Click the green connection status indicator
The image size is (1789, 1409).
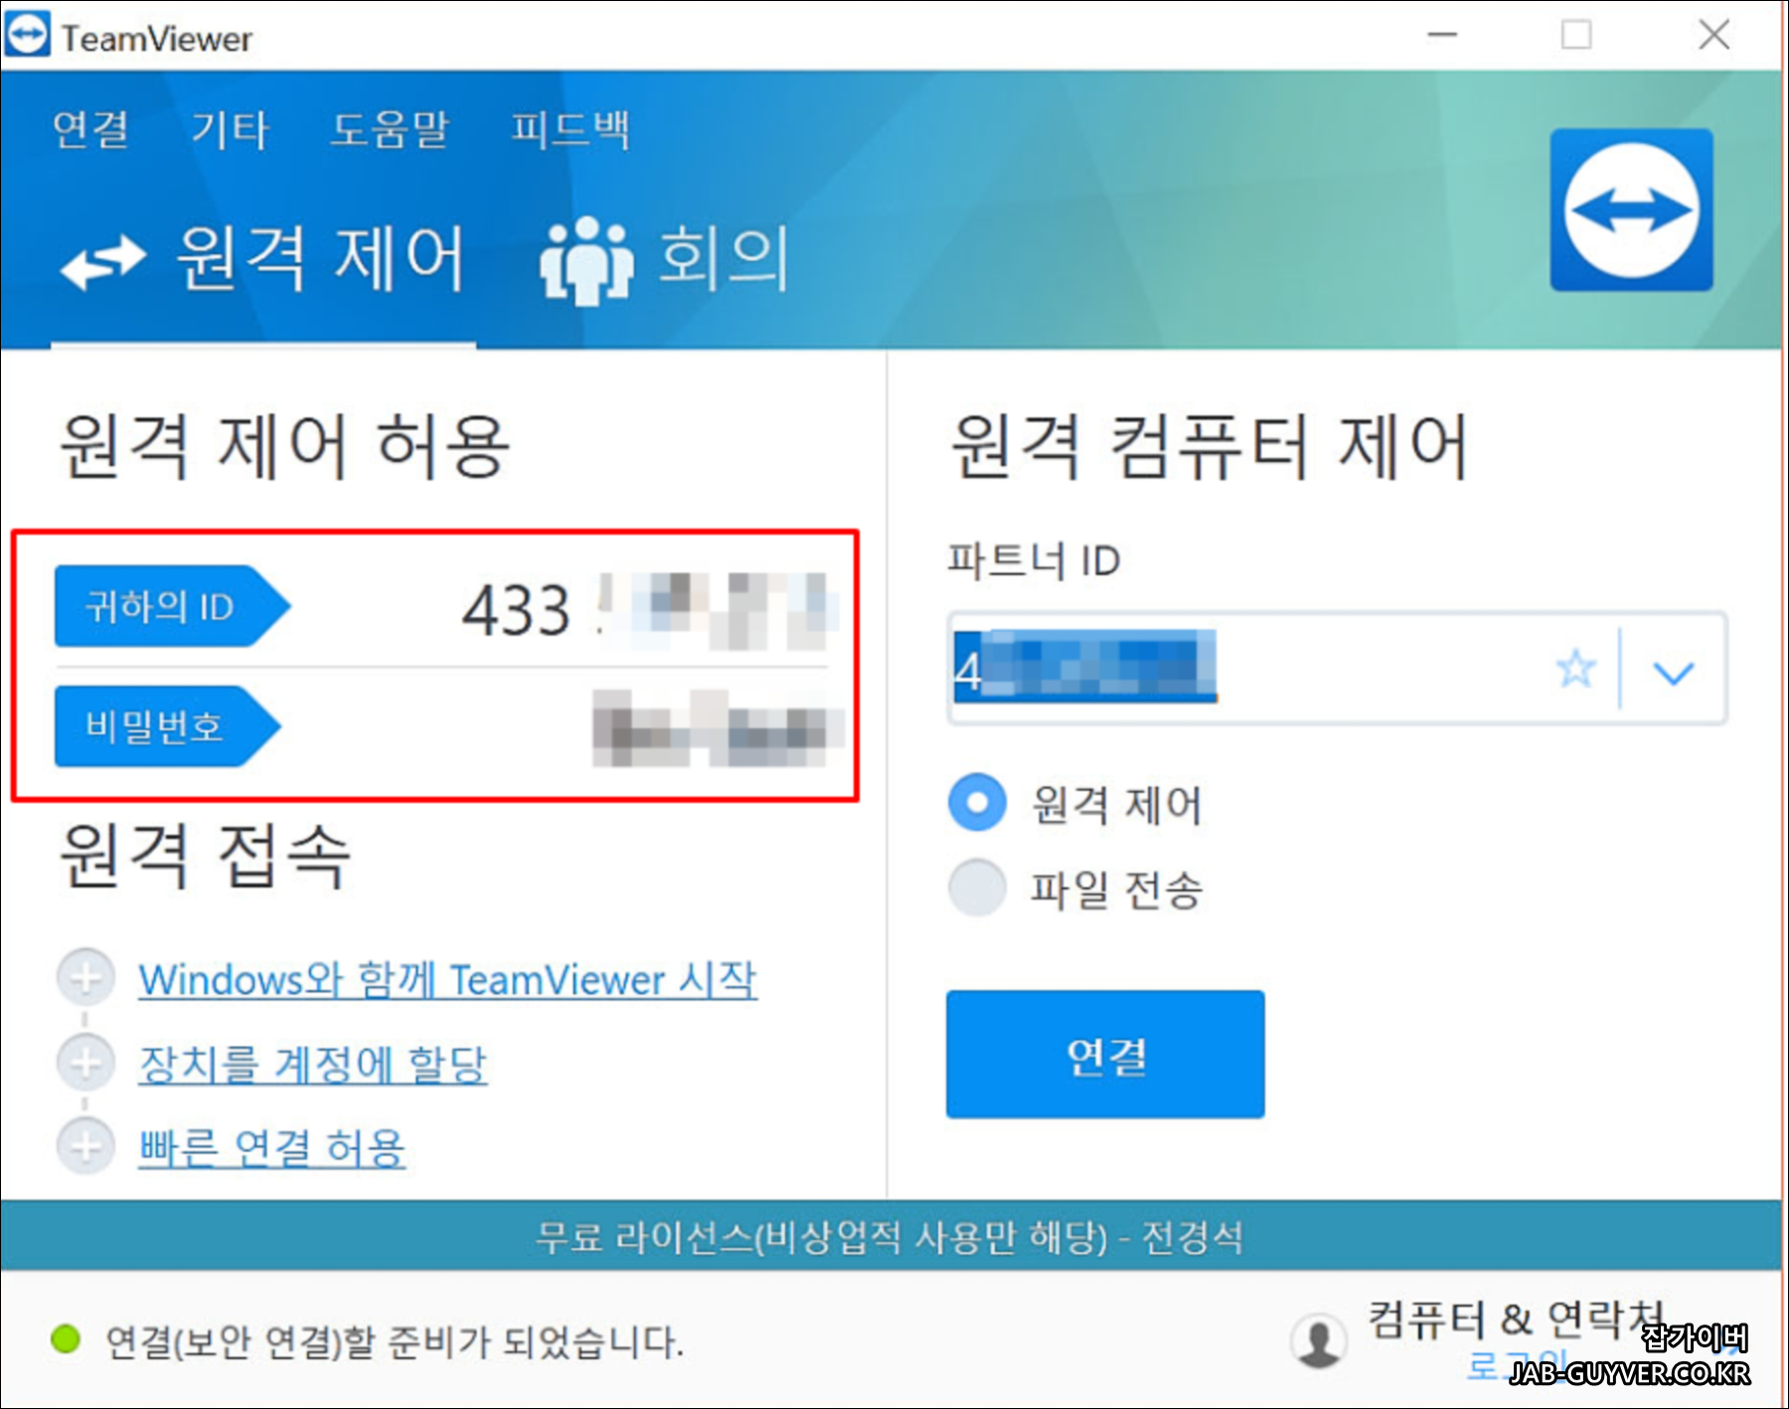(x=66, y=1339)
